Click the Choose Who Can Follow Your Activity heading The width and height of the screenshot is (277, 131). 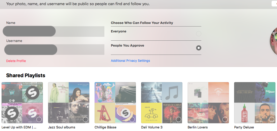click(142, 23)
